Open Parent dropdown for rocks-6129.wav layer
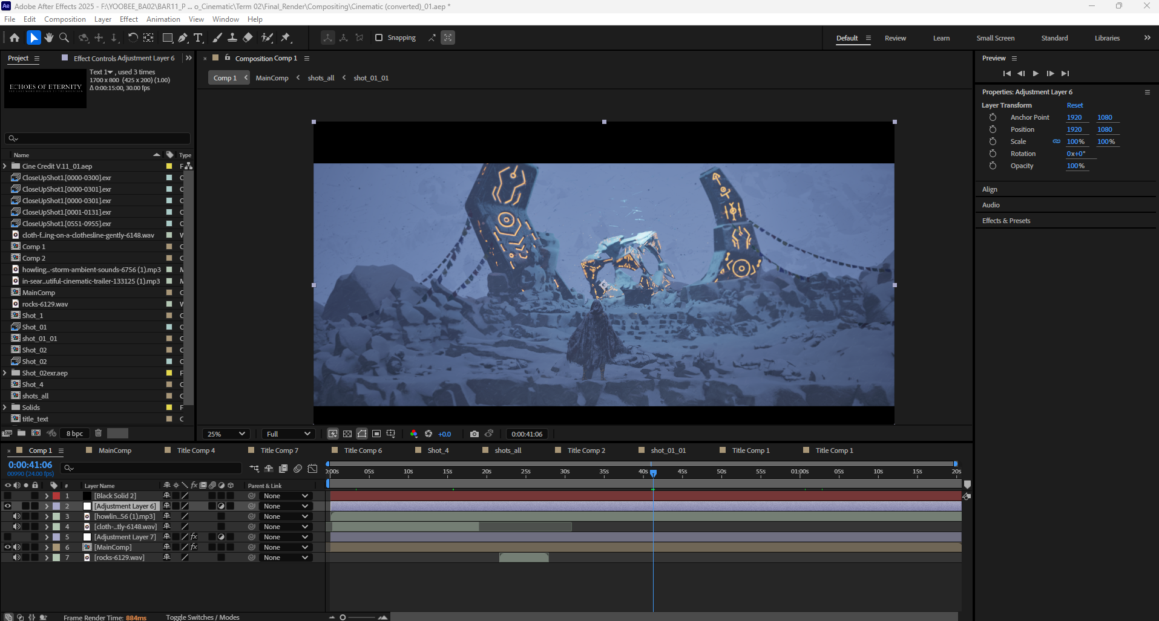1159x621 pixels. point(286,558)
